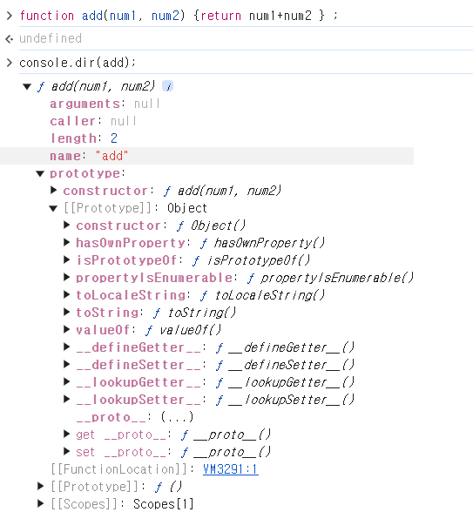Screen dimensions: 473x512
Task: Collapse the [[Prototype]]: Object node
Action: tap(53, 208)
